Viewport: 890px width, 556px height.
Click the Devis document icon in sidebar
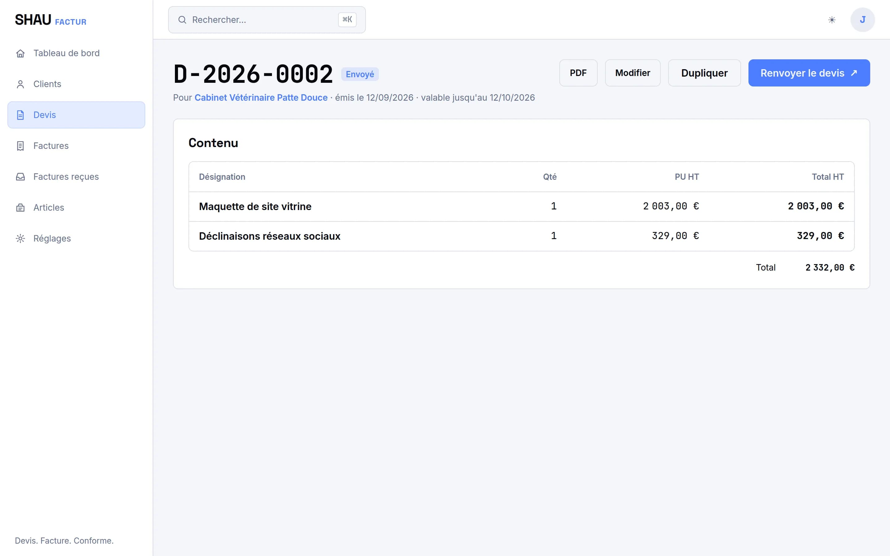pyautogui.click(x=20, y=115)
